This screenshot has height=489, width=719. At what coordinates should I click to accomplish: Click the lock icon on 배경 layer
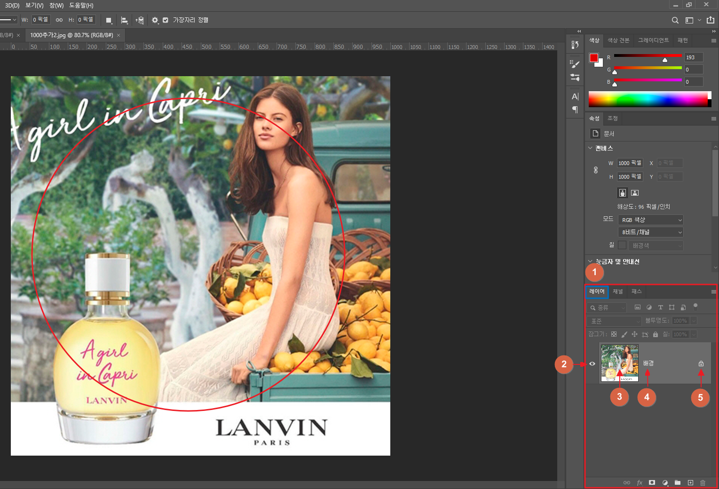pyautogui.click(x=701, y=363)
